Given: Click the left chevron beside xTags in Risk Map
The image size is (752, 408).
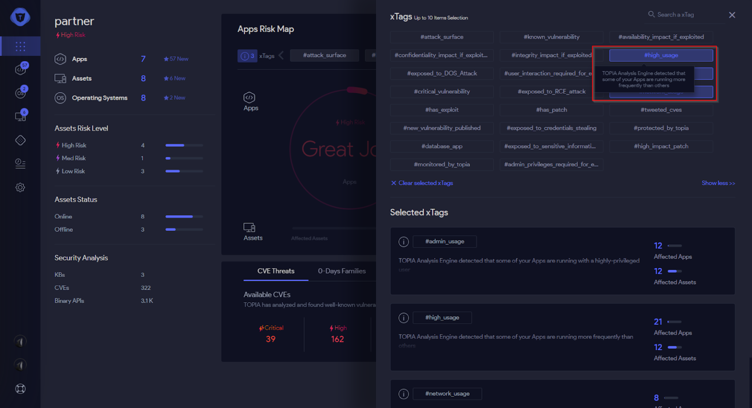Looking at the screenshot, I should click(281, 55).
